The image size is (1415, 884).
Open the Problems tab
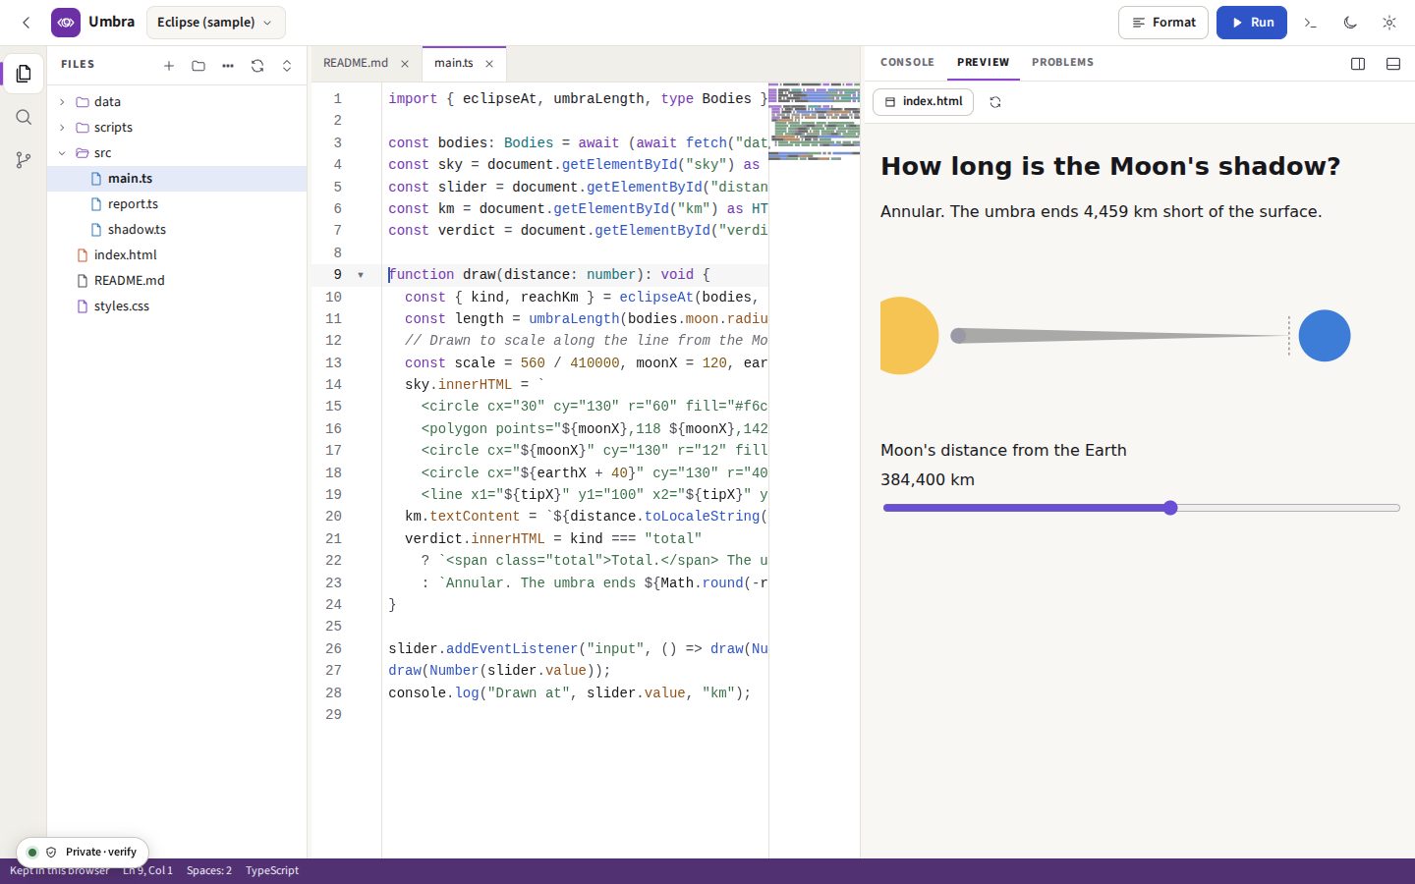click(1062, 63)
